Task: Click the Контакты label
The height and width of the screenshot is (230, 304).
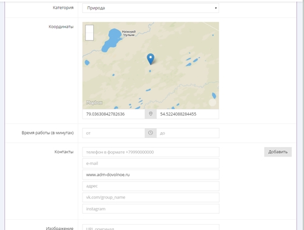Action: click(x=64, y=152)
